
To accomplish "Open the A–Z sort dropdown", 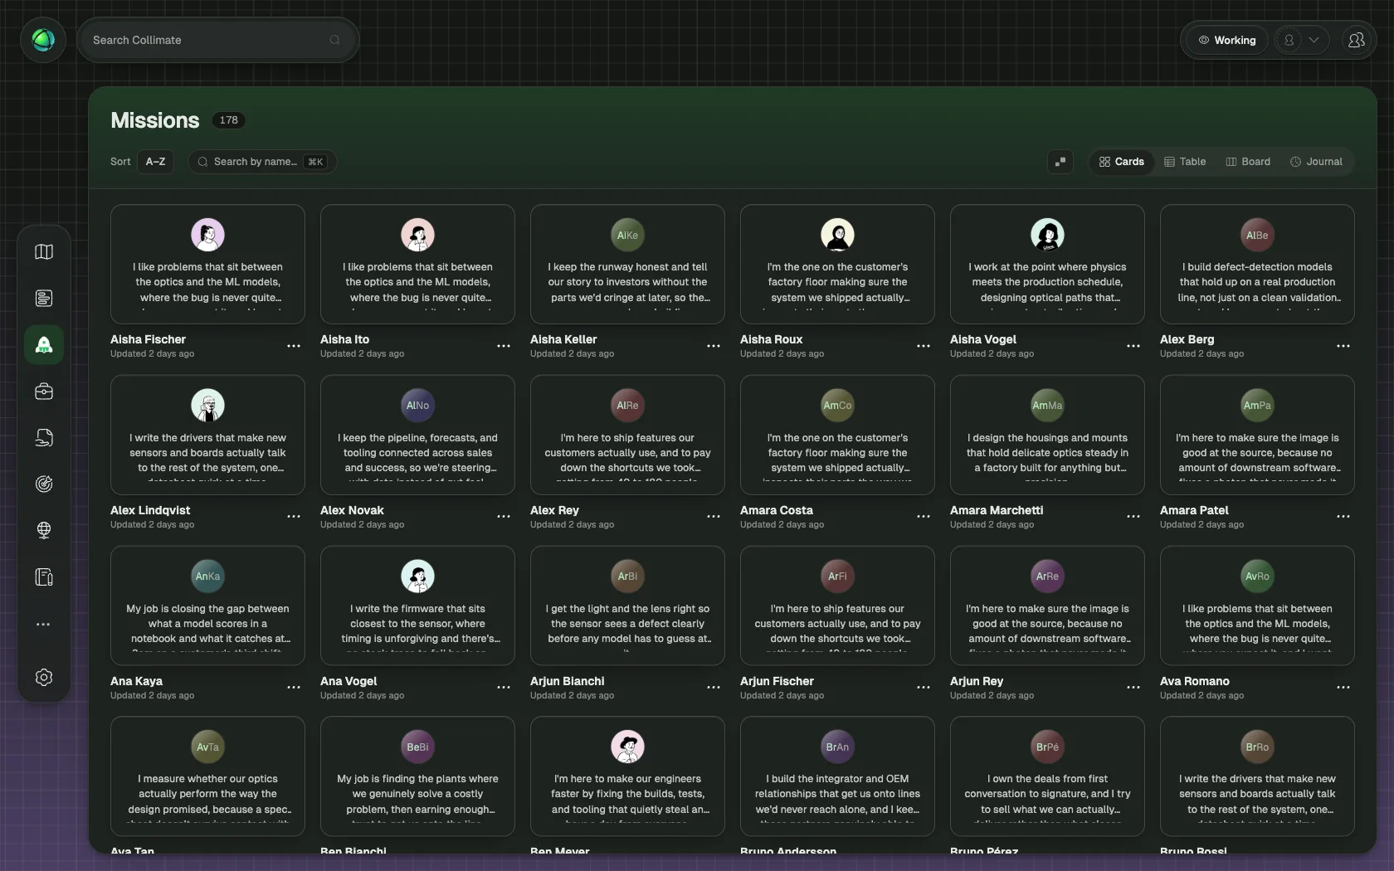I will tap(155, 162).
